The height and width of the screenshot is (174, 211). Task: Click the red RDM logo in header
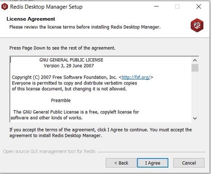[x=197, y=25]
